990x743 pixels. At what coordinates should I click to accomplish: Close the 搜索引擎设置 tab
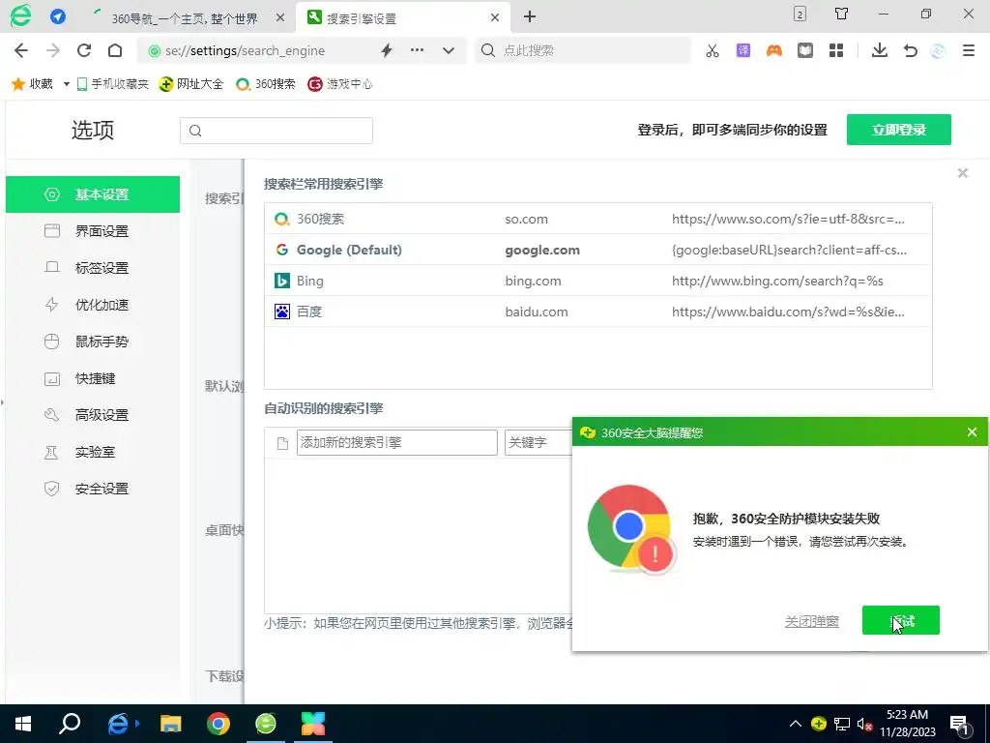(x=495, y=17)
